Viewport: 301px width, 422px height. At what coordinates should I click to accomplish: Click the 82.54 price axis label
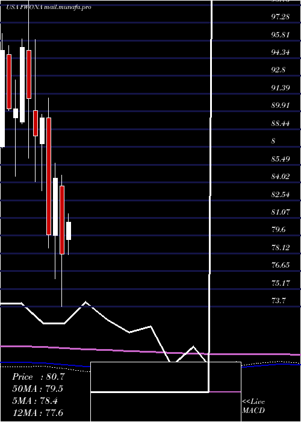point(280,194)
